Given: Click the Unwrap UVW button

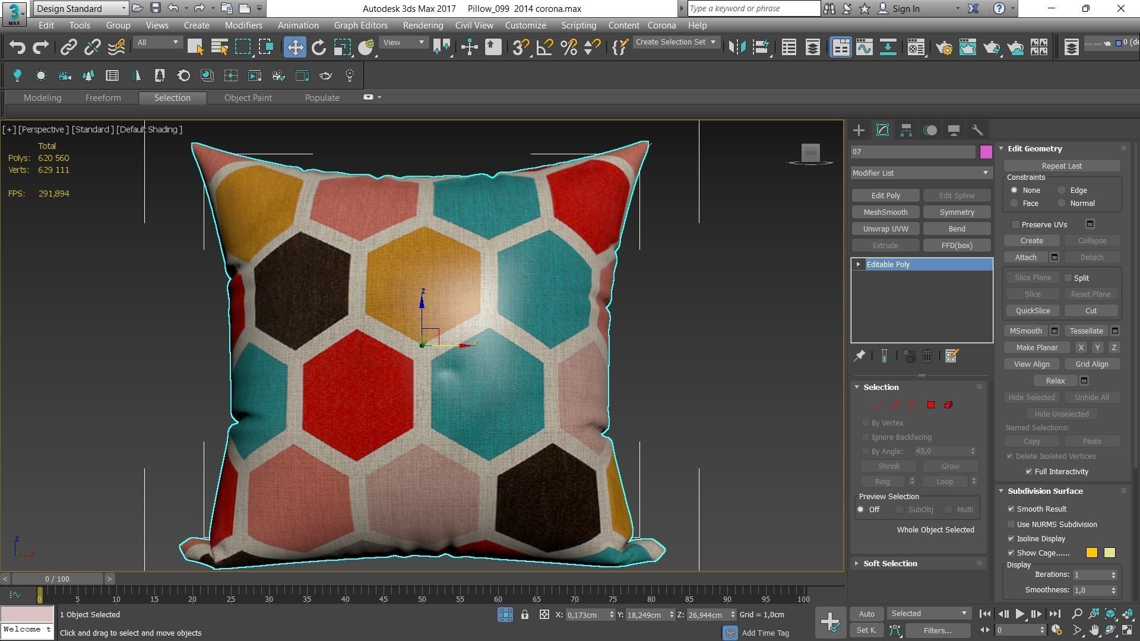Looking at the screenshot, I should click(x=885, y=229).
